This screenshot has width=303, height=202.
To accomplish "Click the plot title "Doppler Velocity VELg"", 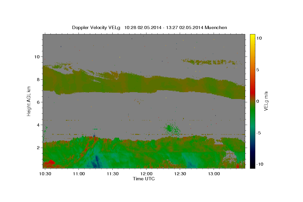I will point(97,28).
